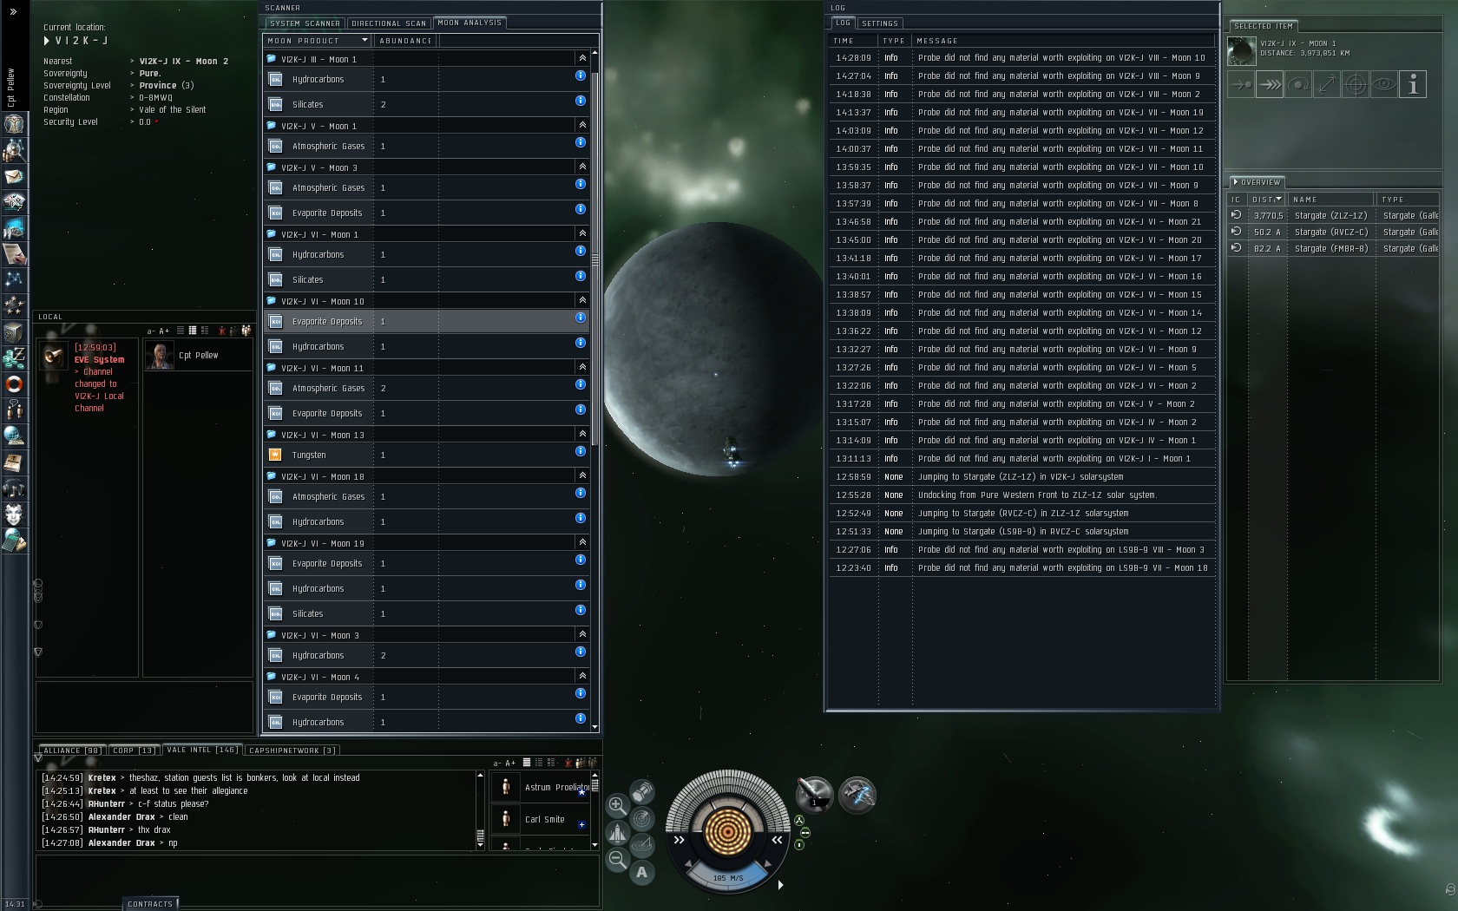
Task: Toggle the Autopilot A button
Action: [642, 872]
